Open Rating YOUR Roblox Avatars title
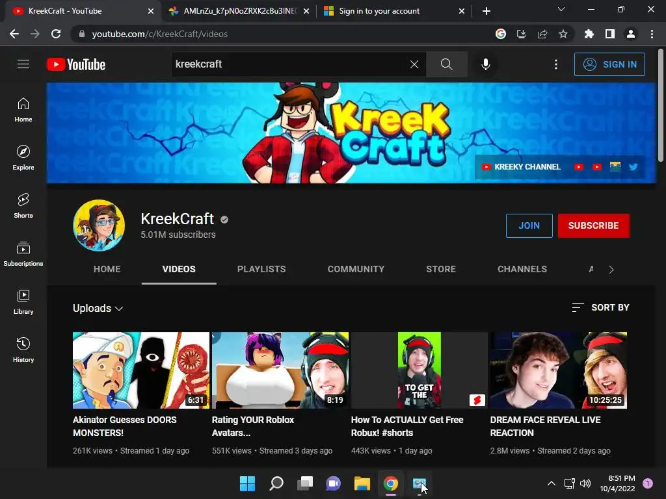The image size is (666, 499). click(253, 426)
